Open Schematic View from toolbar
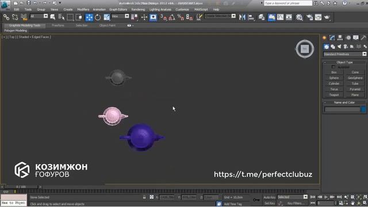The width and height of the screenshot is (368, 207). click(289, 17)
